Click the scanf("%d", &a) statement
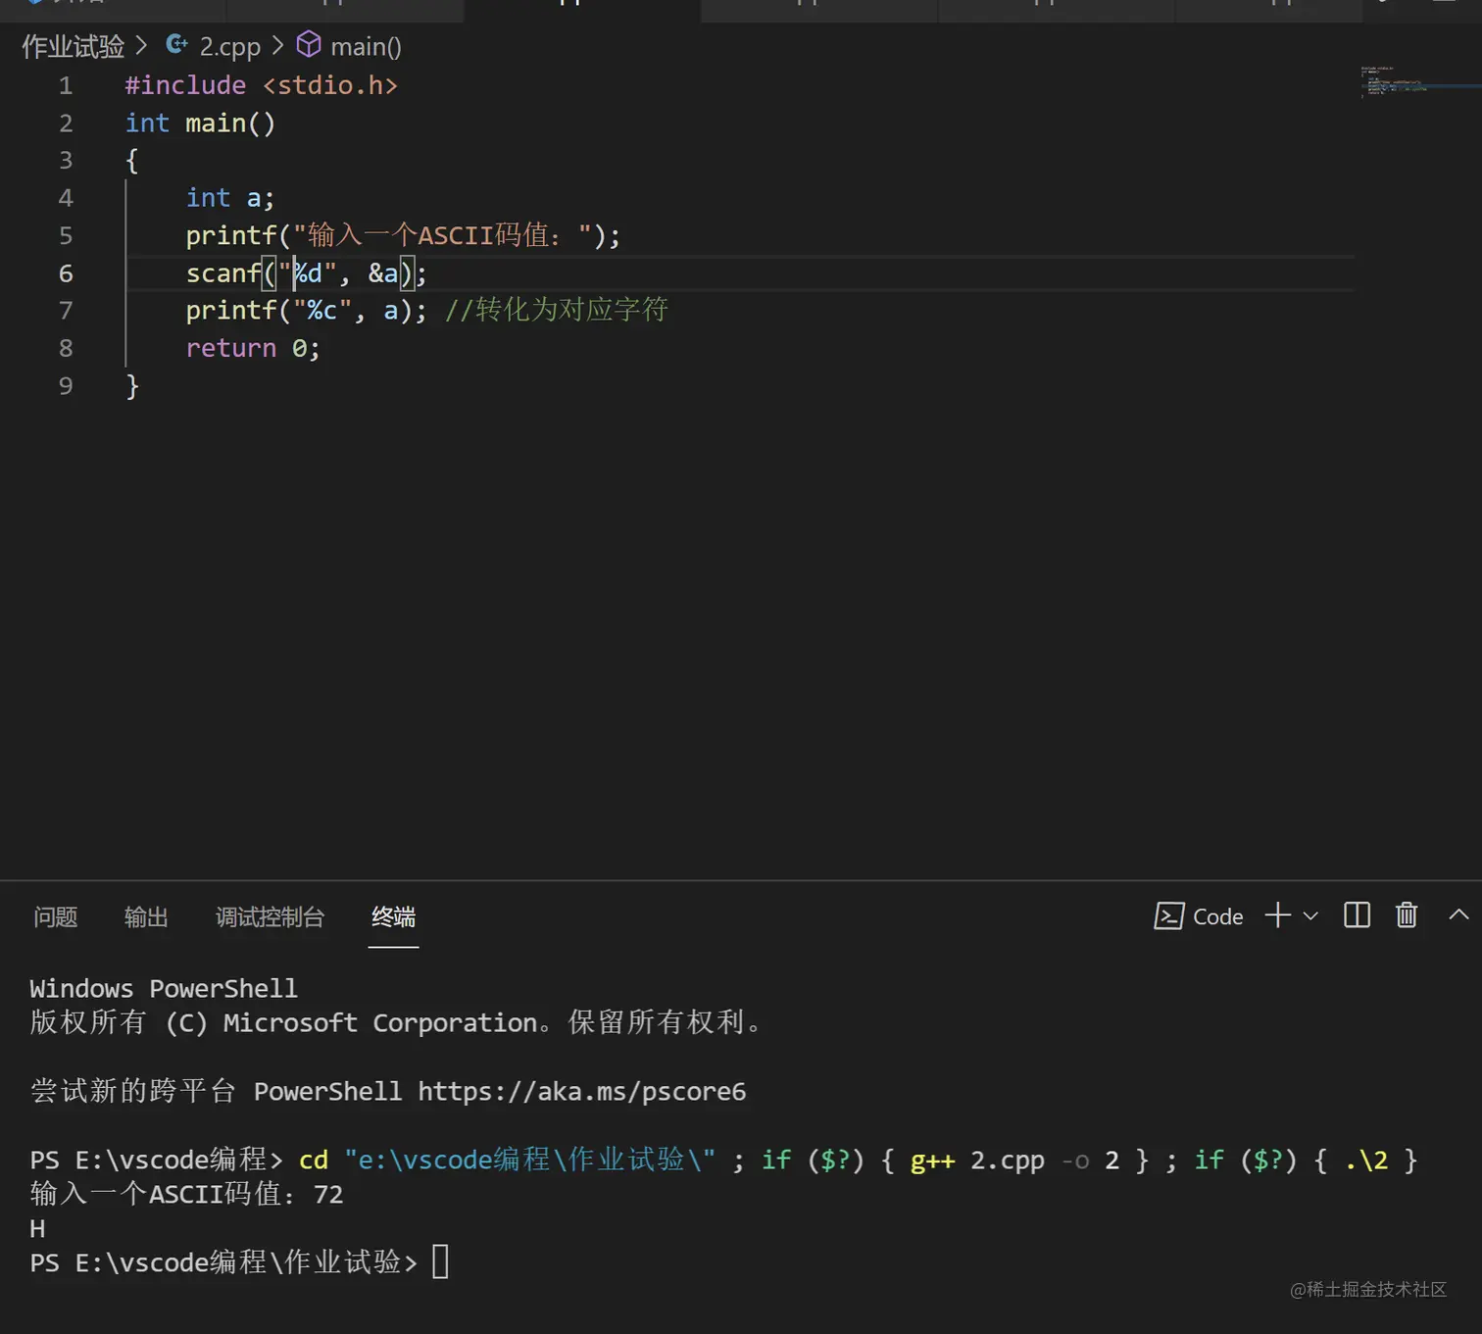Screen dimensions: 1482x1334 tap(306, 273)
